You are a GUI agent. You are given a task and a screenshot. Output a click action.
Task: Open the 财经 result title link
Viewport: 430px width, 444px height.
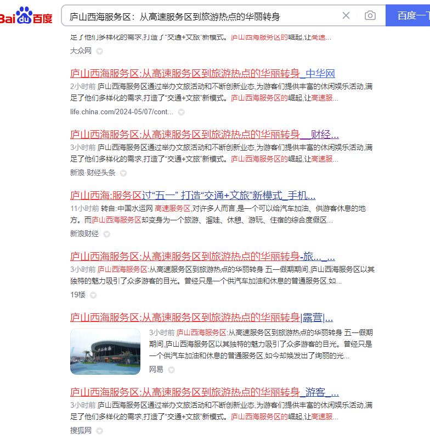[205, 135]
